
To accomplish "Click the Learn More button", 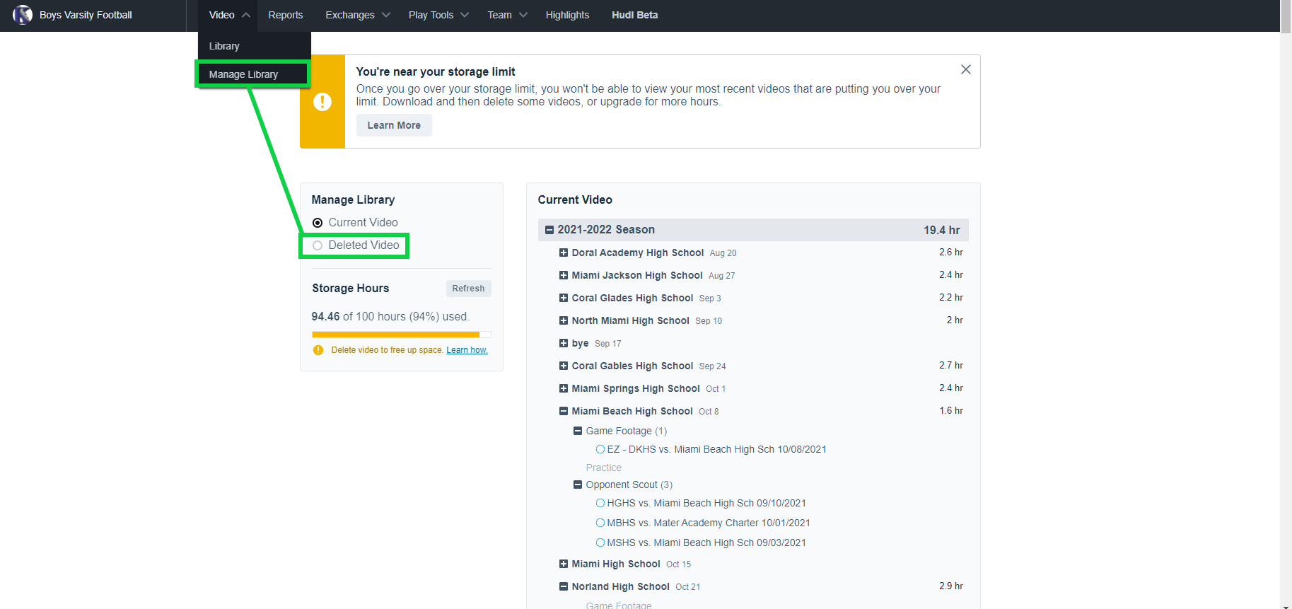I will (x=394, y=125).
